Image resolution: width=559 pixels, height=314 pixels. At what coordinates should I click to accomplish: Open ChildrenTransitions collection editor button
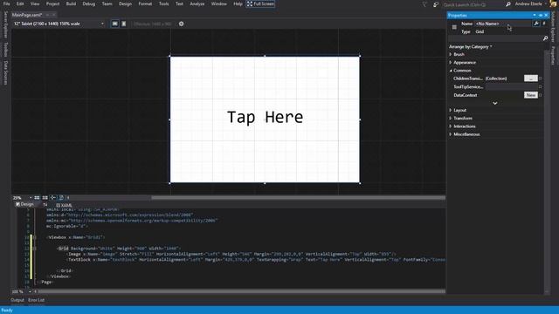tap(531, 78)
